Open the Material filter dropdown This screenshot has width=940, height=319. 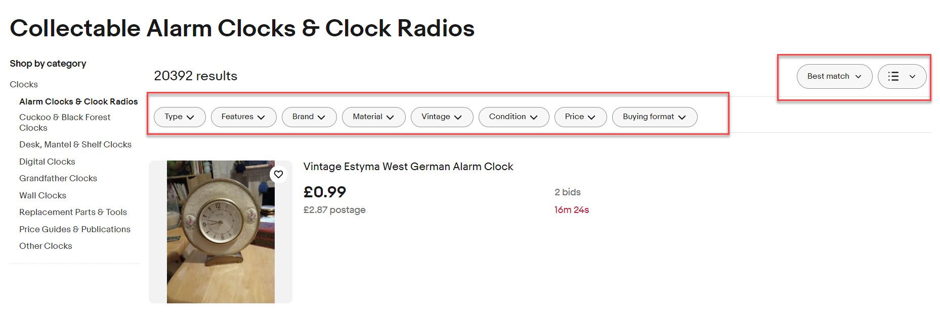374,117
